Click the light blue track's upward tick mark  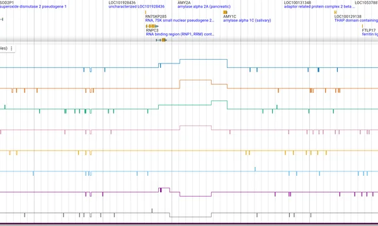click(x=255, y=169)
